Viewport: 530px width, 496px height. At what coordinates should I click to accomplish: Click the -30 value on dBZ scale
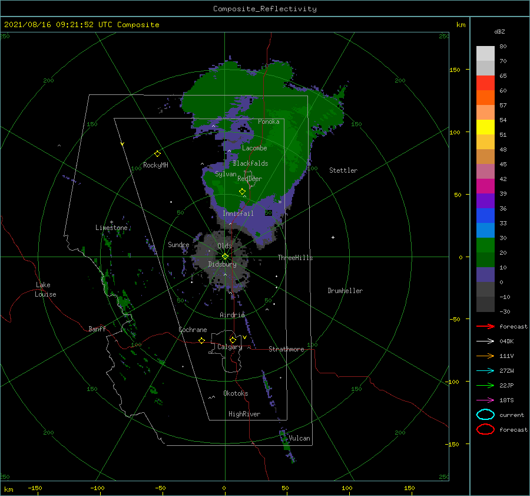click(505, 311)
